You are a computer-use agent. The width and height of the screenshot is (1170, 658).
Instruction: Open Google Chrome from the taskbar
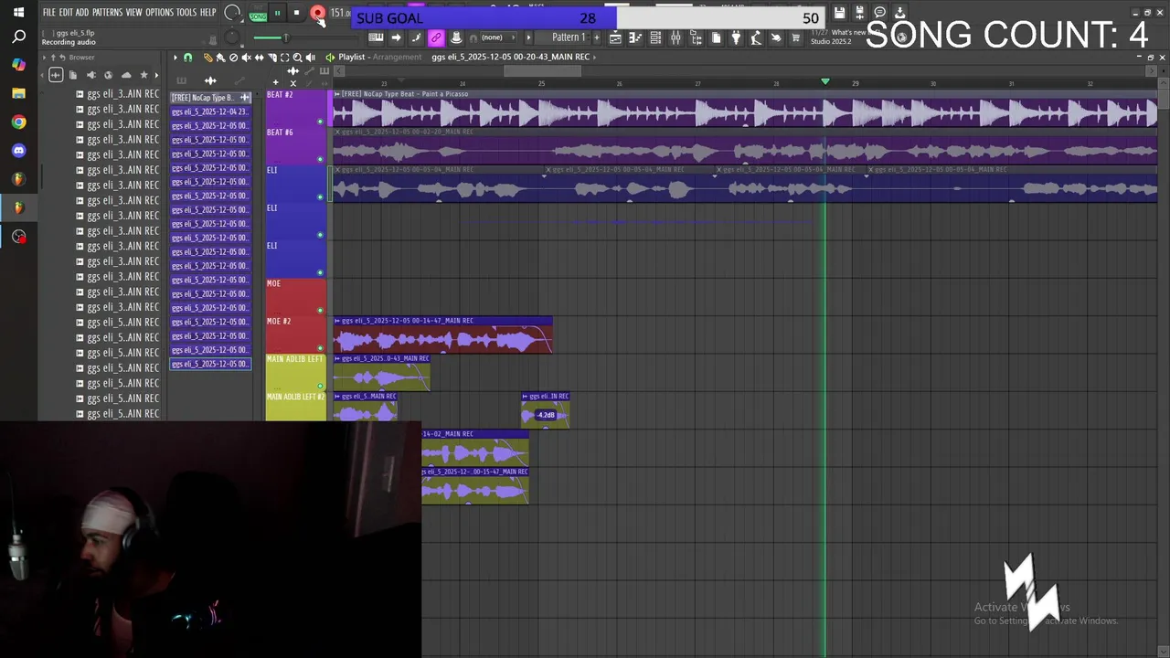(x=18, y=122)
